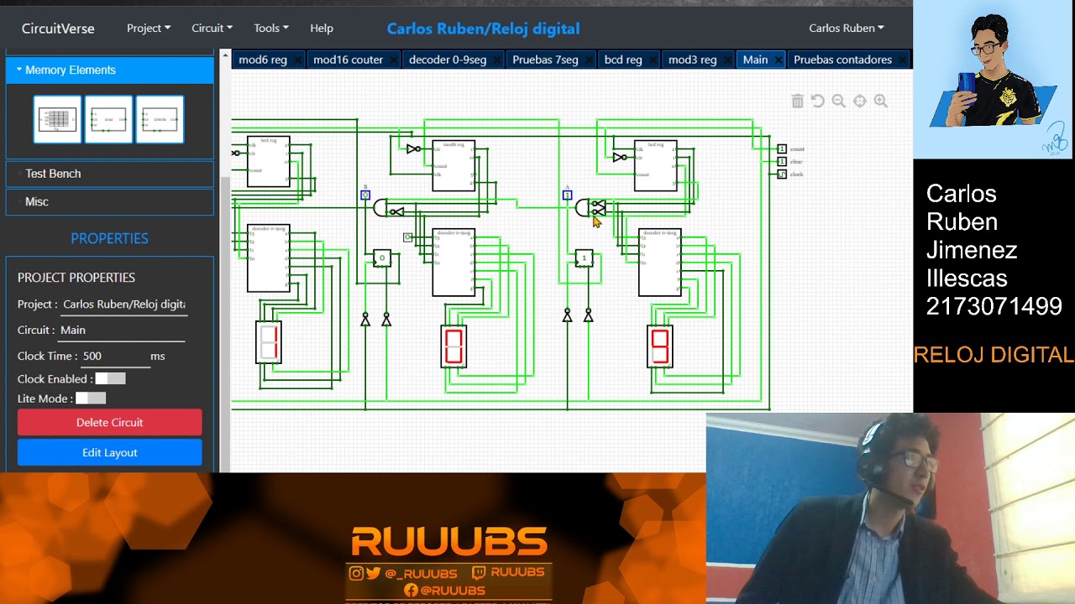Close the mod3 reg tab

coord(726,60)
